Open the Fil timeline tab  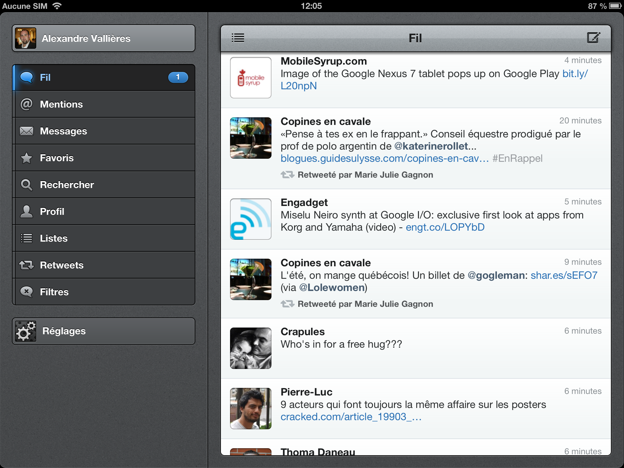pos(104,77)
